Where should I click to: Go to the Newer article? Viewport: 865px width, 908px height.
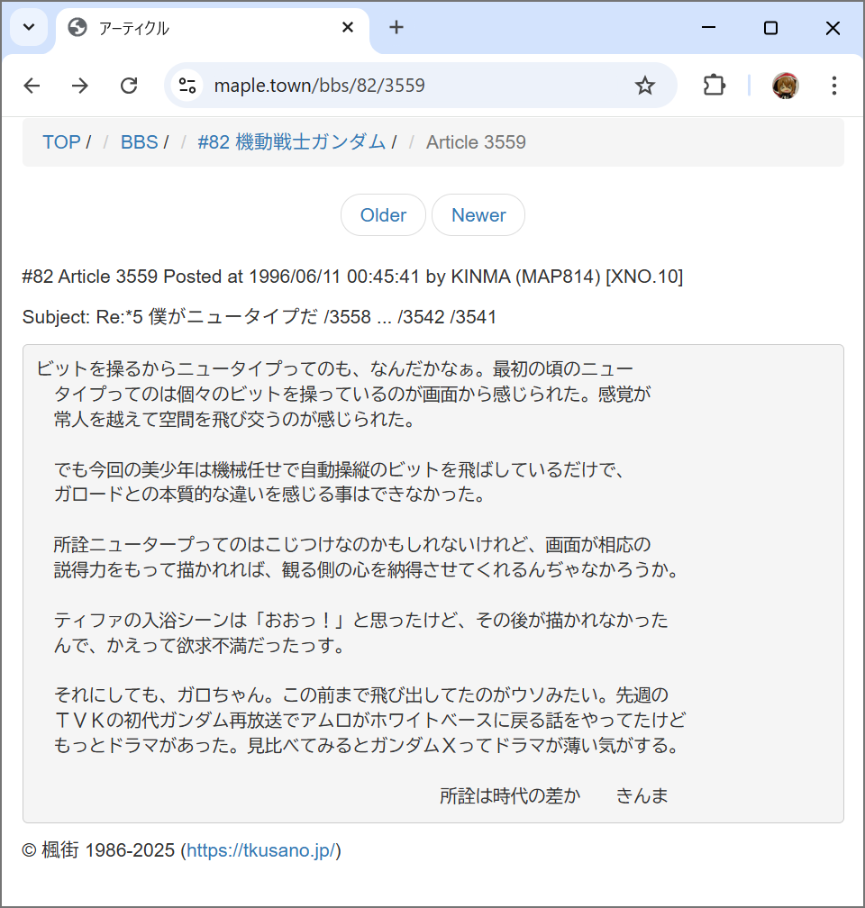click(478, 215)
